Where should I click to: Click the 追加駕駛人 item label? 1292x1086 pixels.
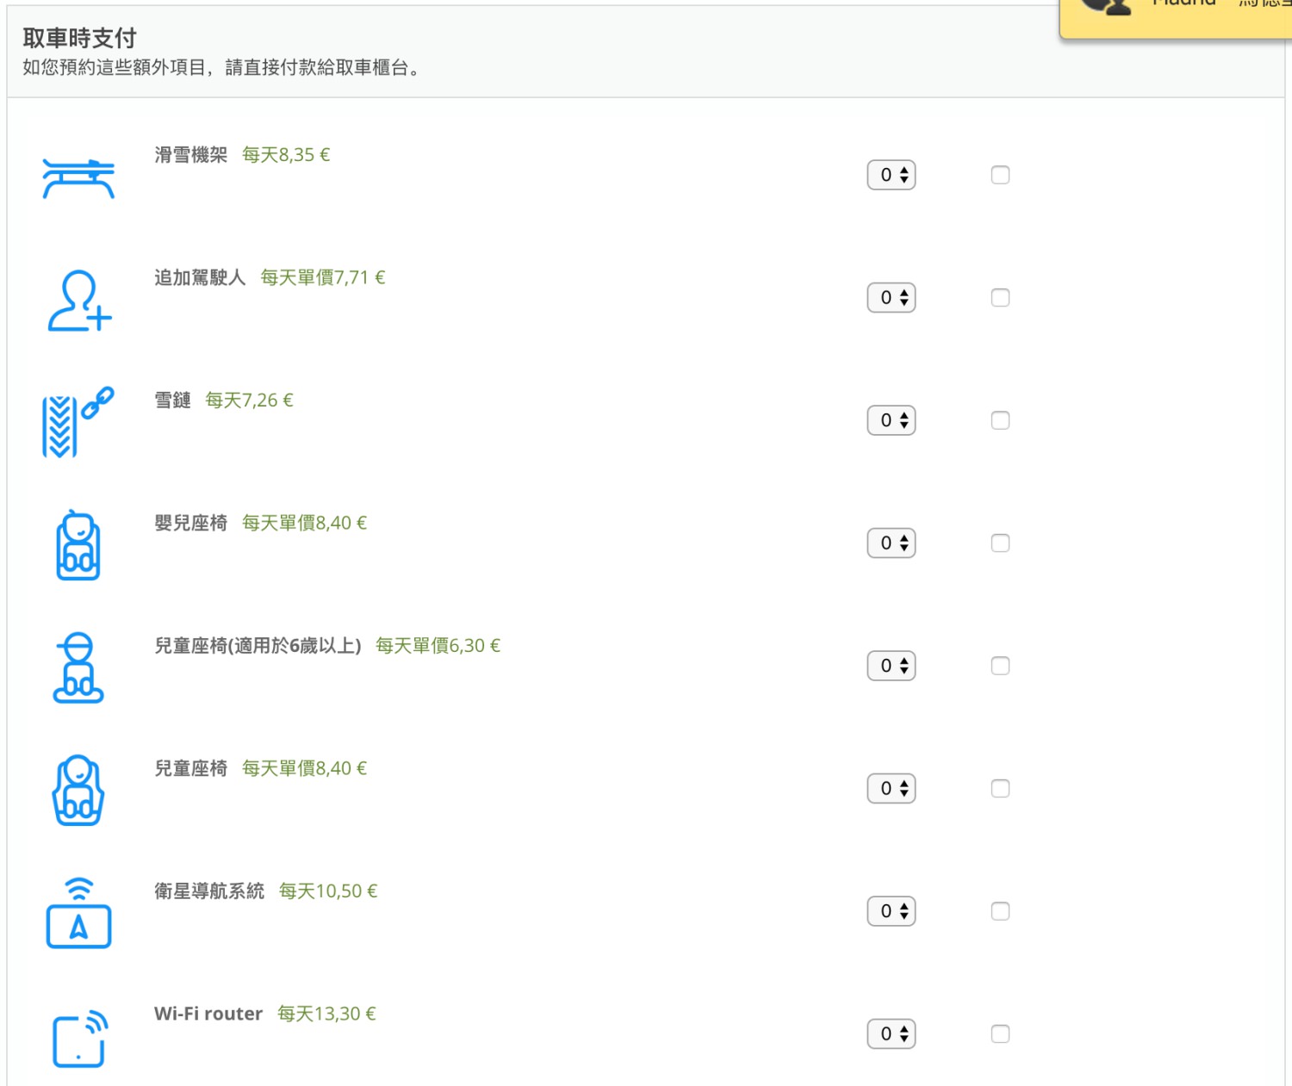[200, 277]
